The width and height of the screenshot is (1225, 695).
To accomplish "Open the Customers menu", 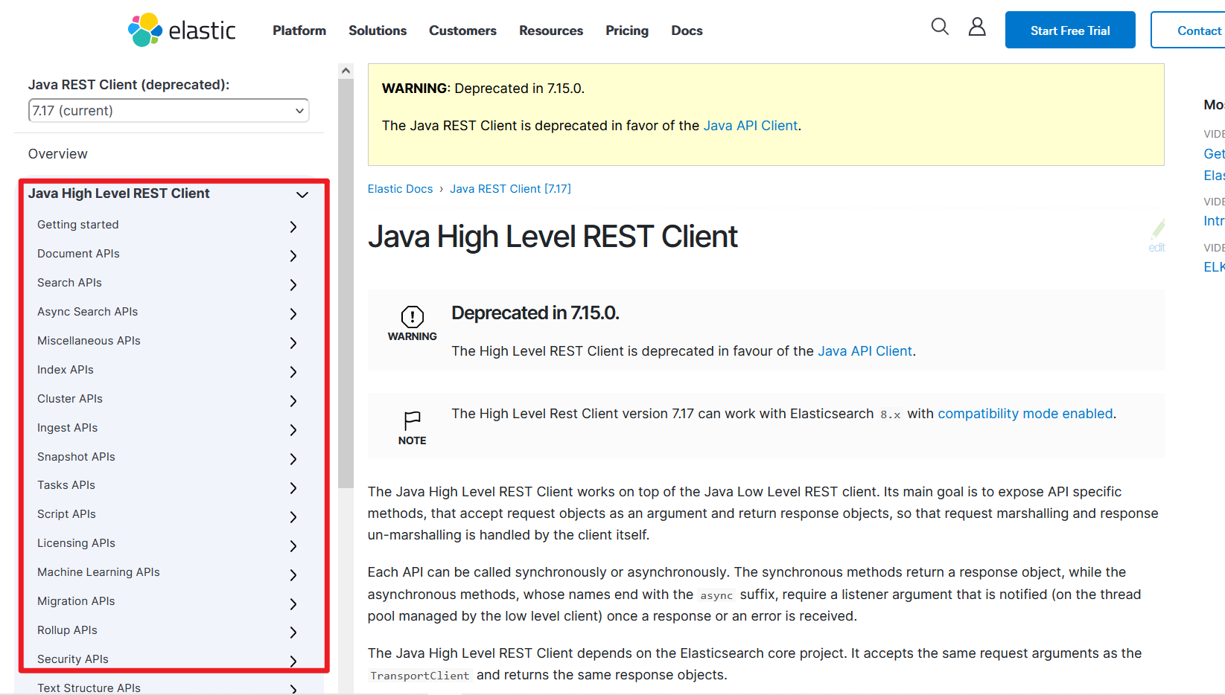I will coord(462,31).
